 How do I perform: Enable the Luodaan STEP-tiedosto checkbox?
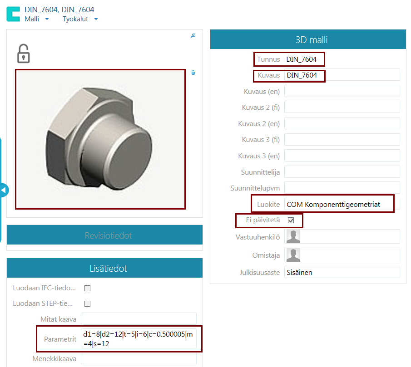[88, 303]
